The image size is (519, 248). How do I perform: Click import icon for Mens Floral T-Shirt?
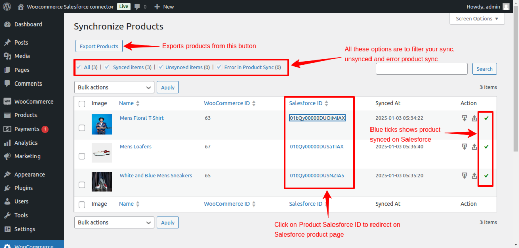pos(464,118)
